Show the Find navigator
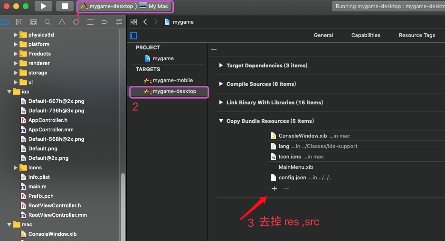 coord(47,22)
